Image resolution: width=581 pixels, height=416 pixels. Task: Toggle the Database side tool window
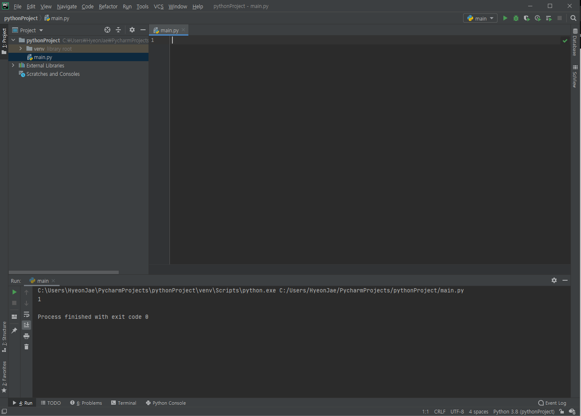pyautogui.click(x=575, y=42)
